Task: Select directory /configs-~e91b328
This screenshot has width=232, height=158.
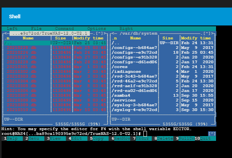Action: (163, 57)
